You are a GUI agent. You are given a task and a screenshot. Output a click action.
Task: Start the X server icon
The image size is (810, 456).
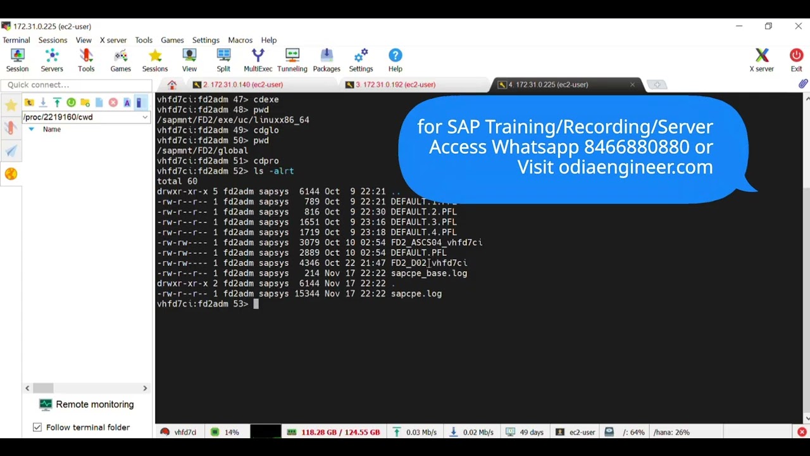tap(762, 61)
